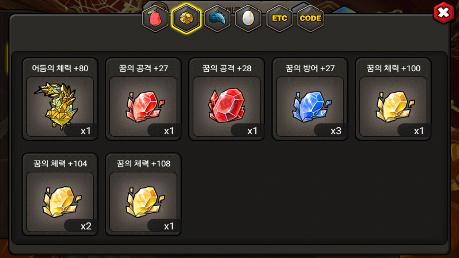Open the CODE tab
This screenshot has height=258, width=459.
tap(310, 19)
